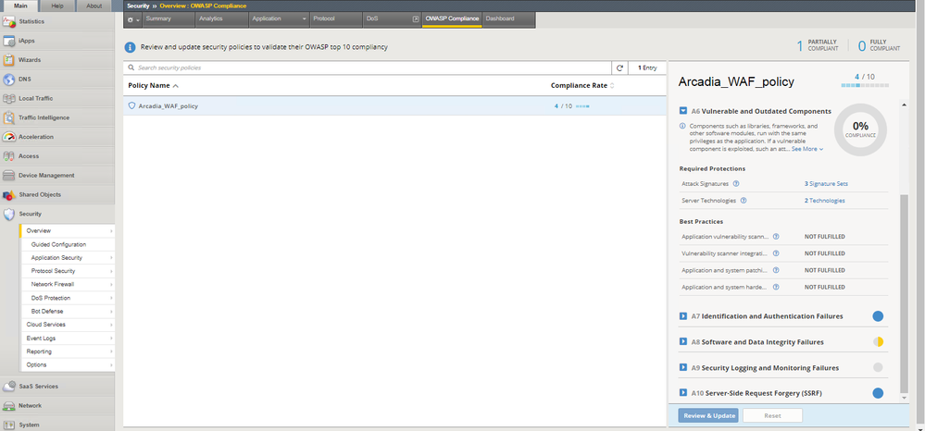925x431 pixels.
Task: Switch to the Dashboard tab
Action: pos(508,19)
